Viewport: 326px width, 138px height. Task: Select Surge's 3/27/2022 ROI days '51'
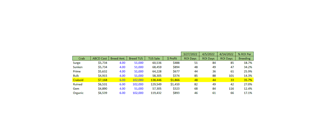click(196, 63)
